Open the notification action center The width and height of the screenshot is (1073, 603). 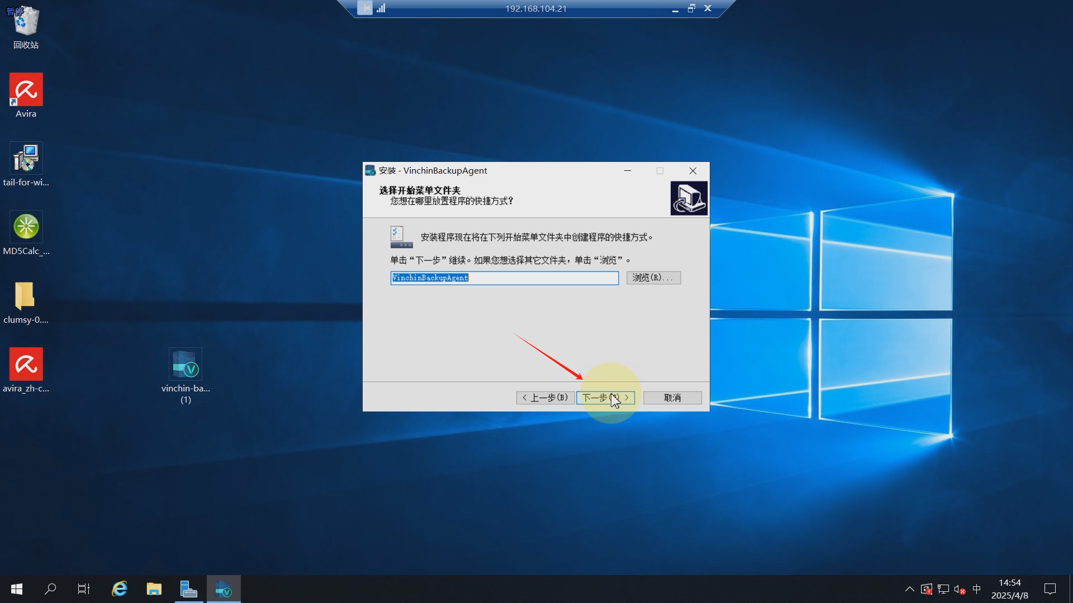pos(1050,589)
